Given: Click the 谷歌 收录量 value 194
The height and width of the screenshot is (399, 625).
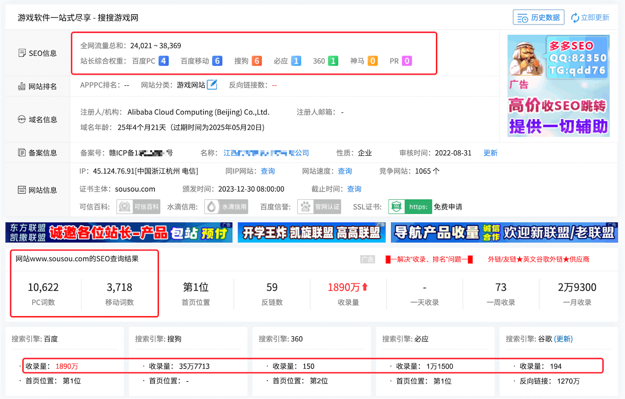Looking at the screenshot, I should tap(556, 366).
